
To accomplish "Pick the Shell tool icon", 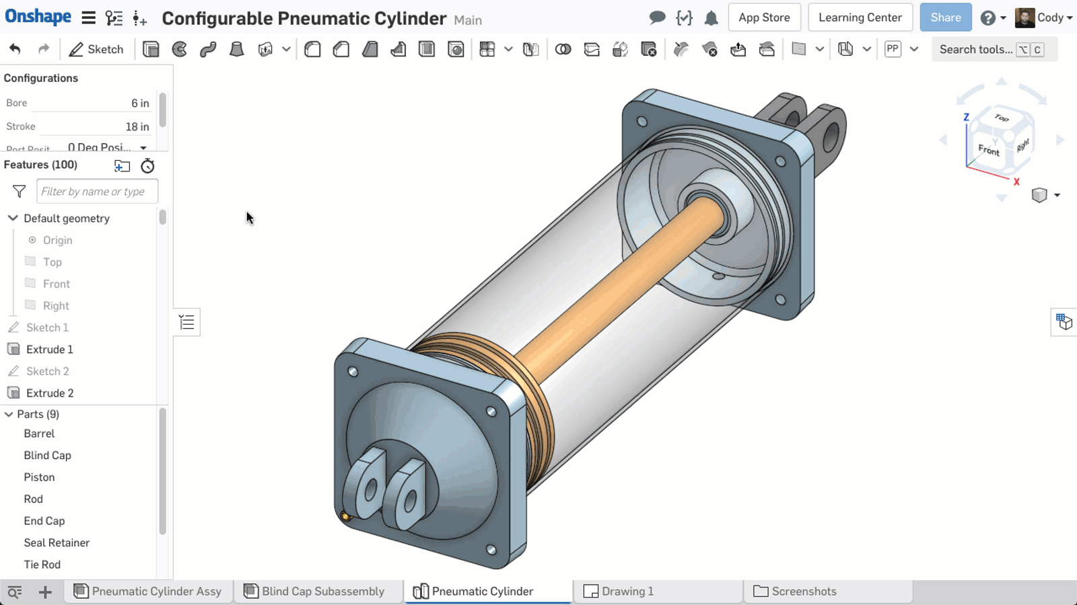I will pyautogui.click(x=427, y=49).
